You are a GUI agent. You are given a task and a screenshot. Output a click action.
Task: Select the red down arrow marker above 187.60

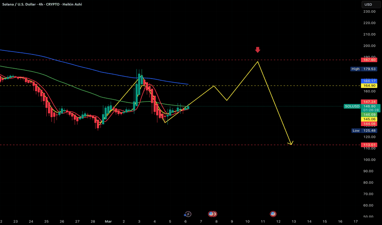257,50
